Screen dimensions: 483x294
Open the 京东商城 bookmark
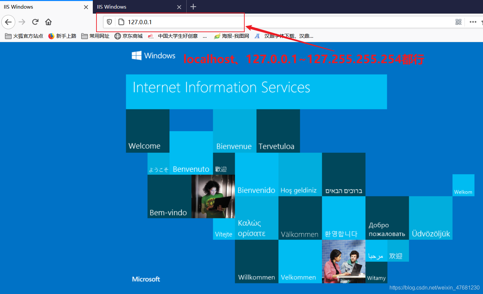click(x=129, y=36)
